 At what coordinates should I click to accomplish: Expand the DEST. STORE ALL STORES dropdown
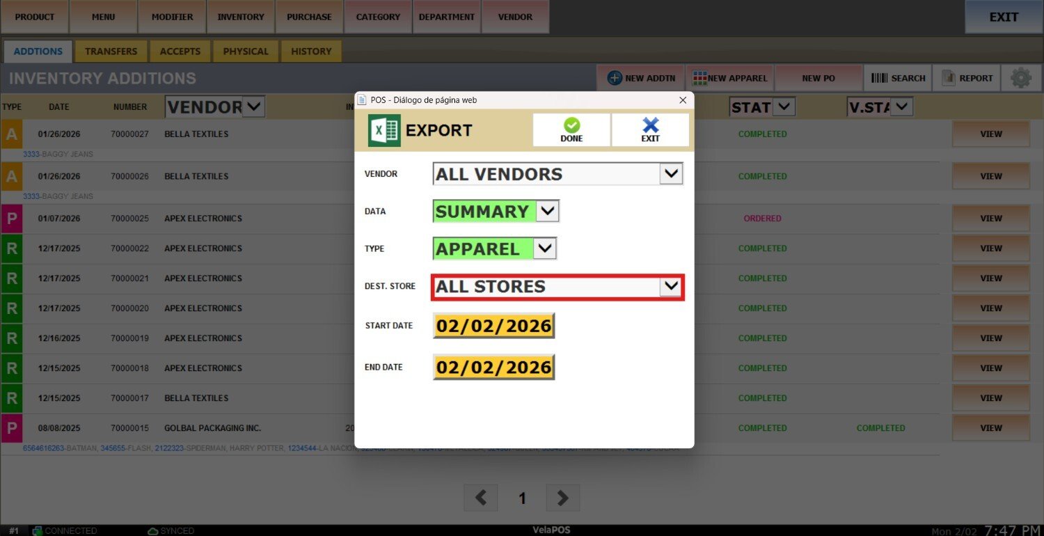tap(670, 287)
